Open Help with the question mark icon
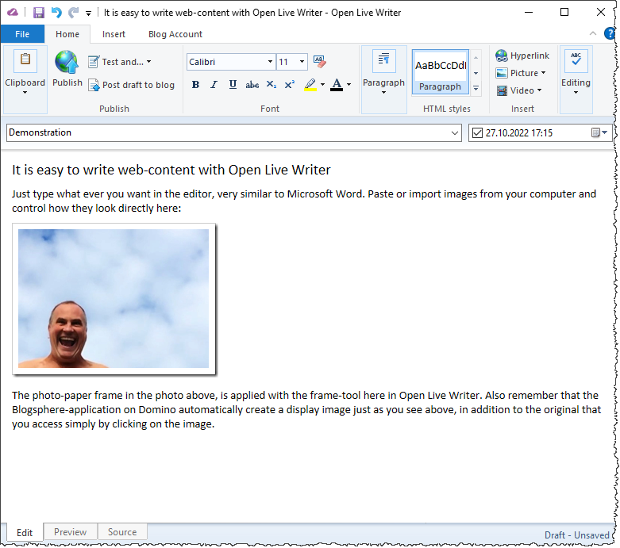 tap(610, 33)
